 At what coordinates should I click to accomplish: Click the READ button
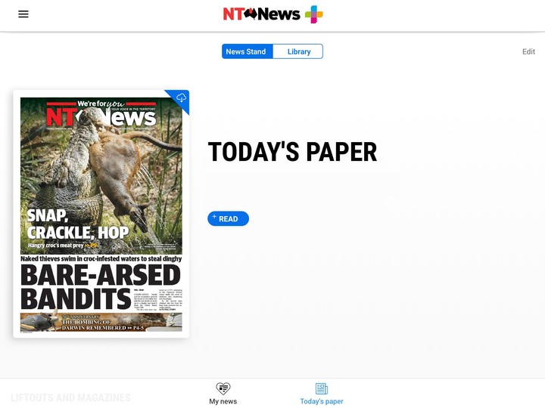coord(228,218)
